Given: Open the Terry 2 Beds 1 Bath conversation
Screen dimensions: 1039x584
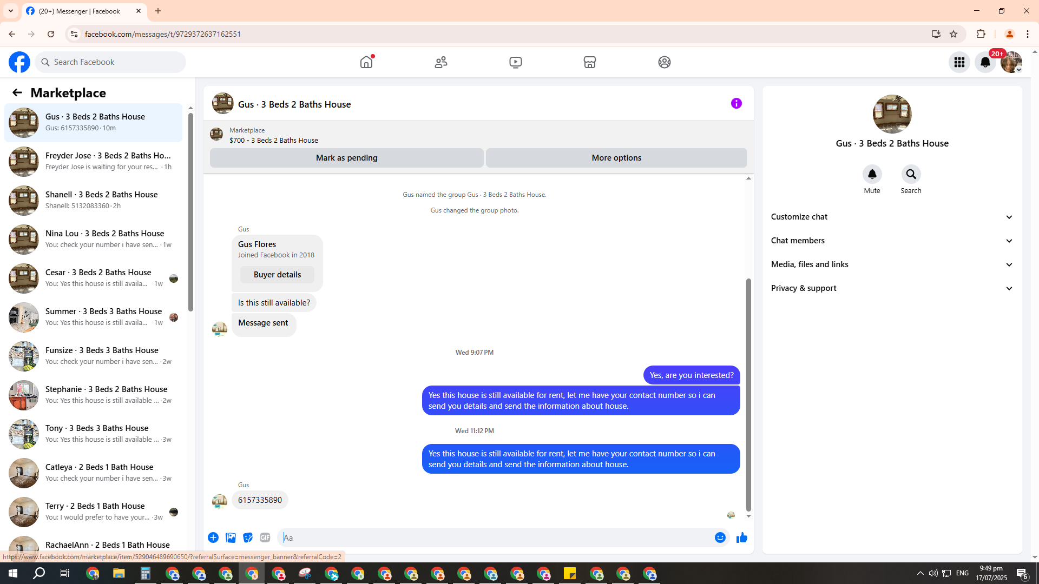Looking at the screenshot, I should point(93,512).
